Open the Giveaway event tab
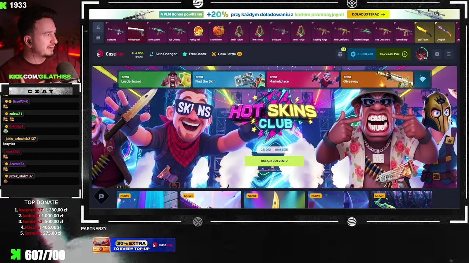 click(x=377, y=79)
